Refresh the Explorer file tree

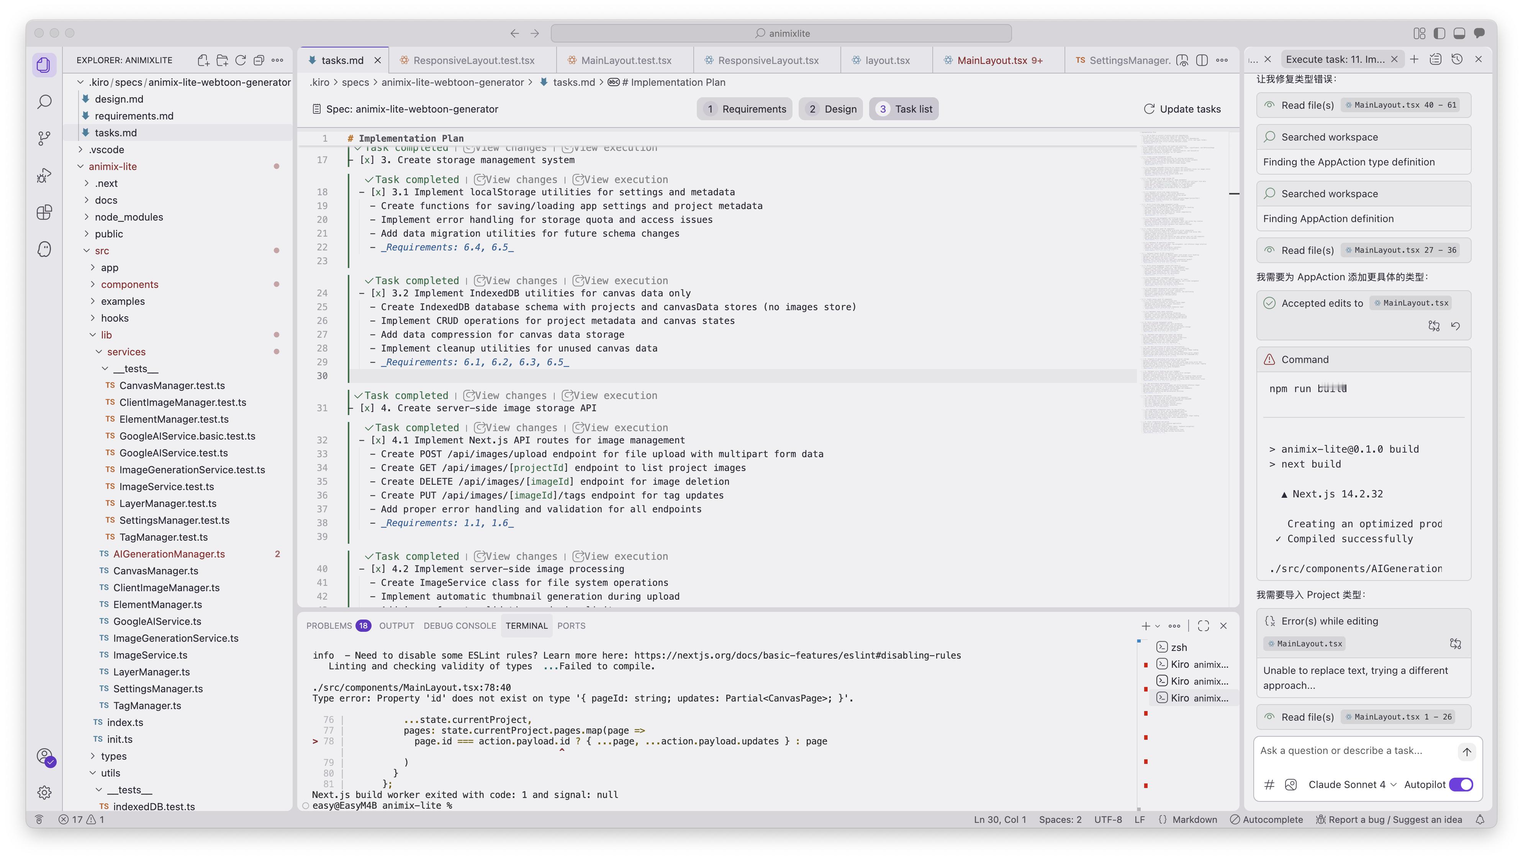[x=241, y=60]
